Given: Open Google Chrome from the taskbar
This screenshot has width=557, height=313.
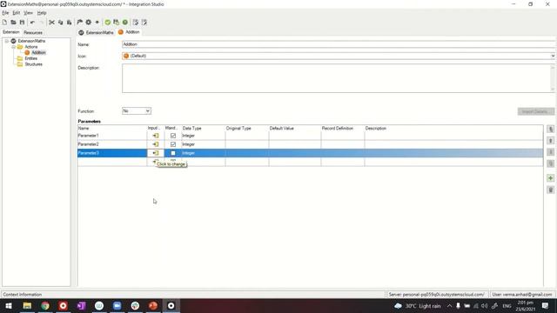Looking at the screenshot, I should 45,306.
